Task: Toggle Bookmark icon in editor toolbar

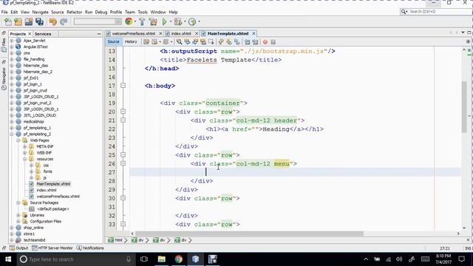Action: coord(237,42)
